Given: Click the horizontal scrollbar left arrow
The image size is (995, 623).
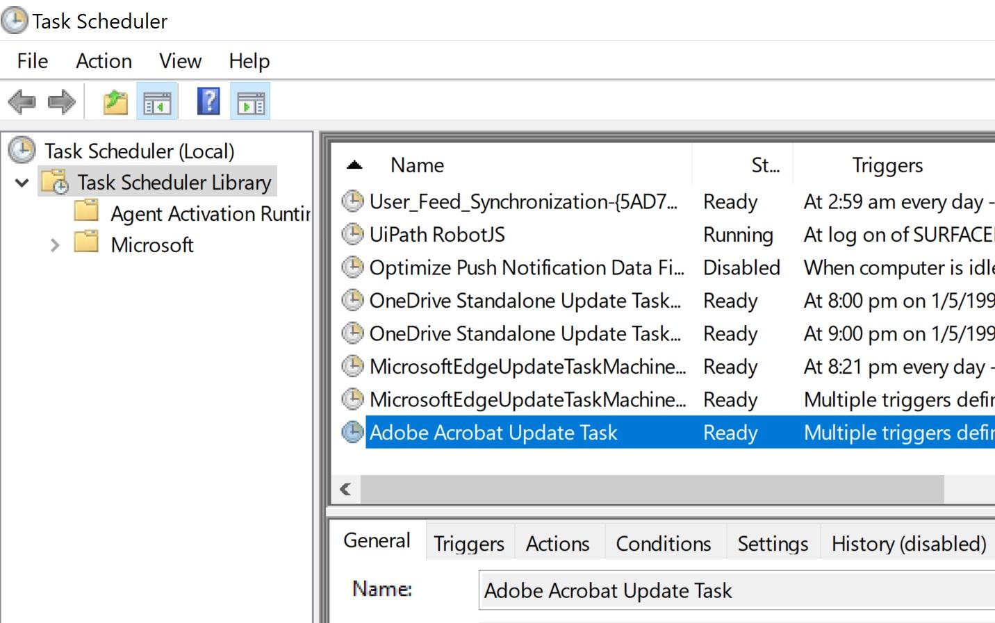Looking at the screenshot, I should click(344, 490).
